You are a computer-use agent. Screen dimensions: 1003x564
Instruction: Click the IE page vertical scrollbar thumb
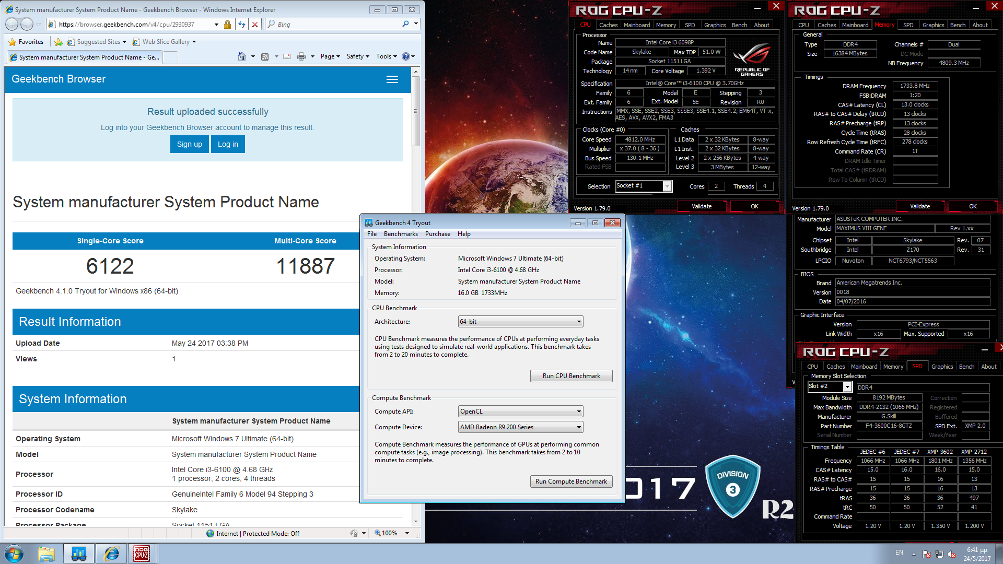click(x=416, y=111)
